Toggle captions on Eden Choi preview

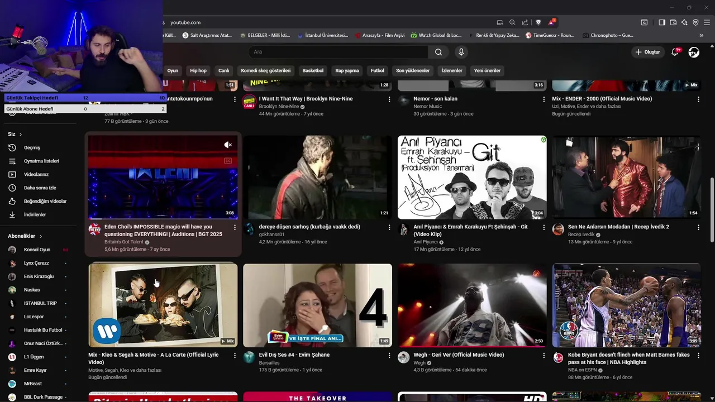228,161
